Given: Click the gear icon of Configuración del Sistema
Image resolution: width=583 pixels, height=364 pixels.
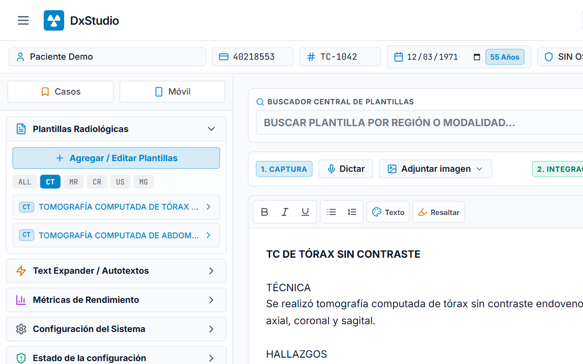Looking at the screenshot, I should (21, 329).
